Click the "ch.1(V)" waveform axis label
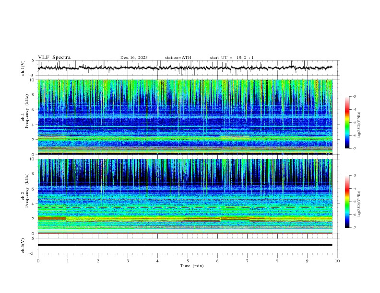The image size is (380, 293). click(x=23, y=68)
